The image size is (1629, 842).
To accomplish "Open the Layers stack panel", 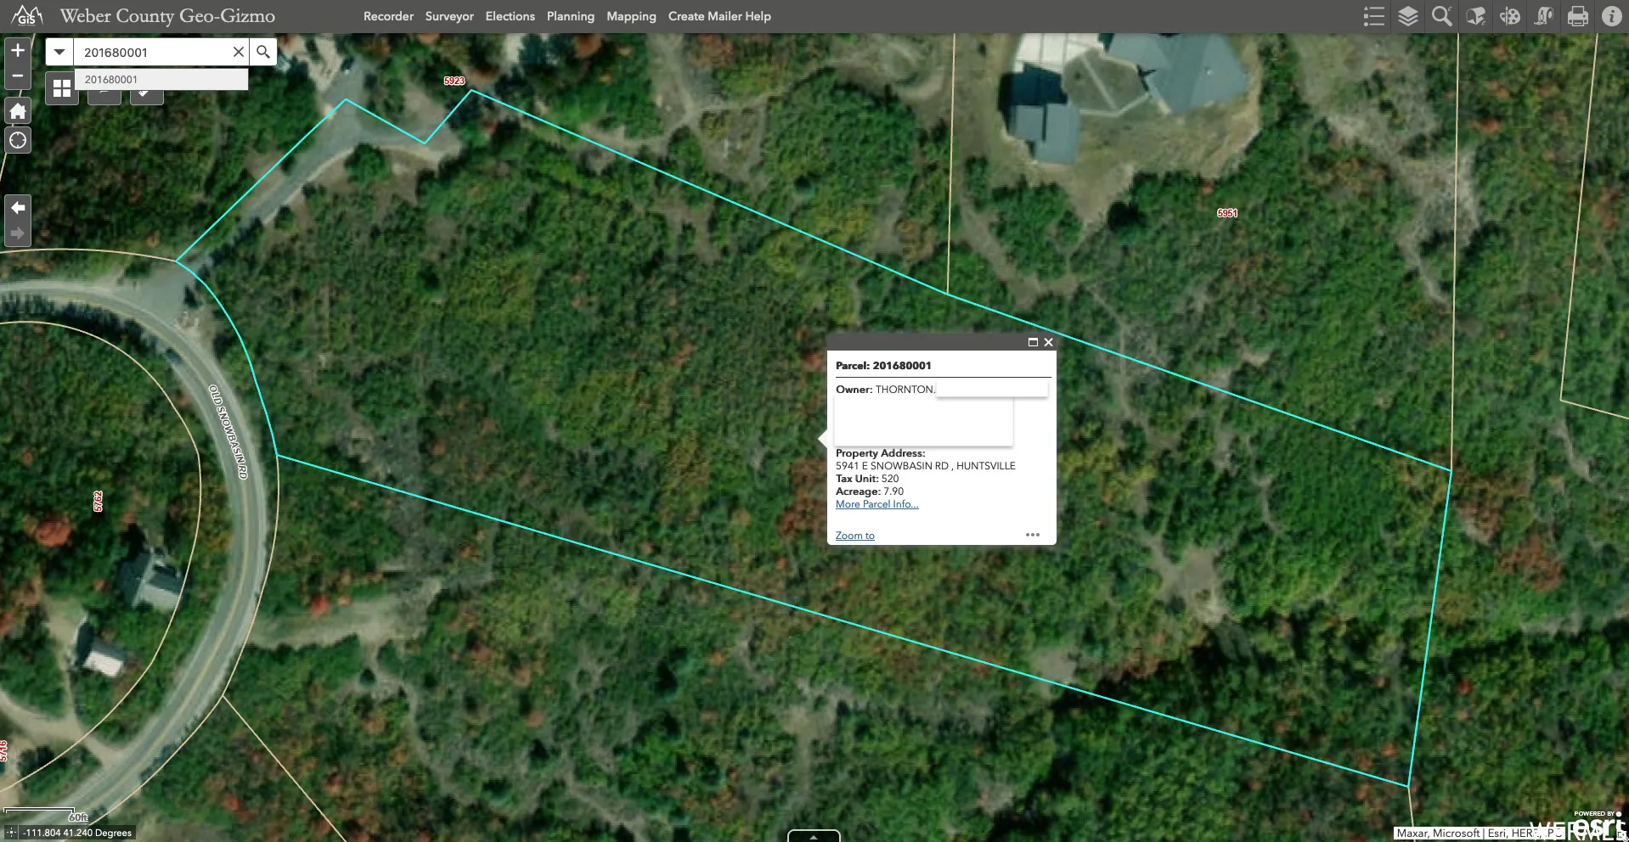I will 1407,16.
